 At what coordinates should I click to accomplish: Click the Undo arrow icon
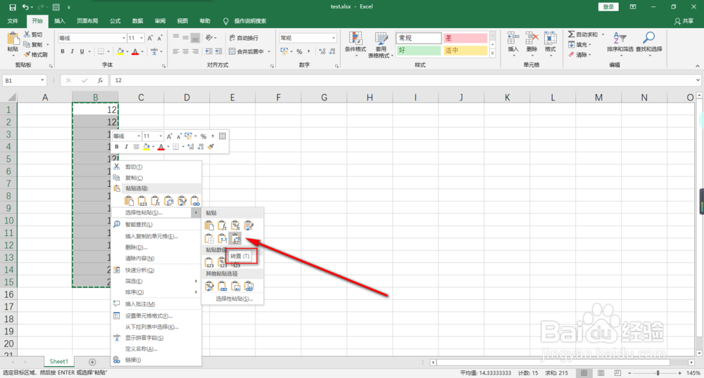pyautogui.click(x=25, y=7)
